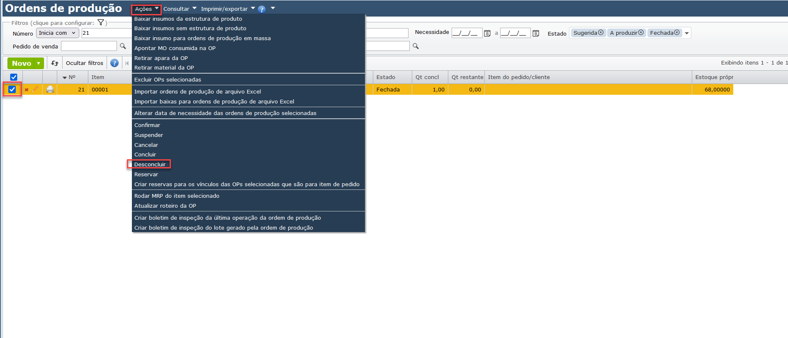Viewport: 788px width, 338px height.
Task: Click the Qt restante column header
Action: click(466, 77)
